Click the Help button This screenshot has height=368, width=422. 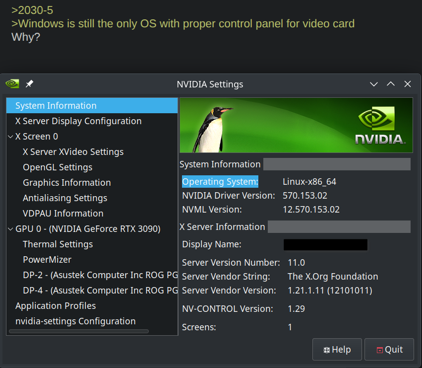337,350
